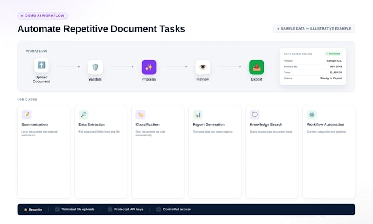Click the Turn raw data into reports description

point(213,131)
